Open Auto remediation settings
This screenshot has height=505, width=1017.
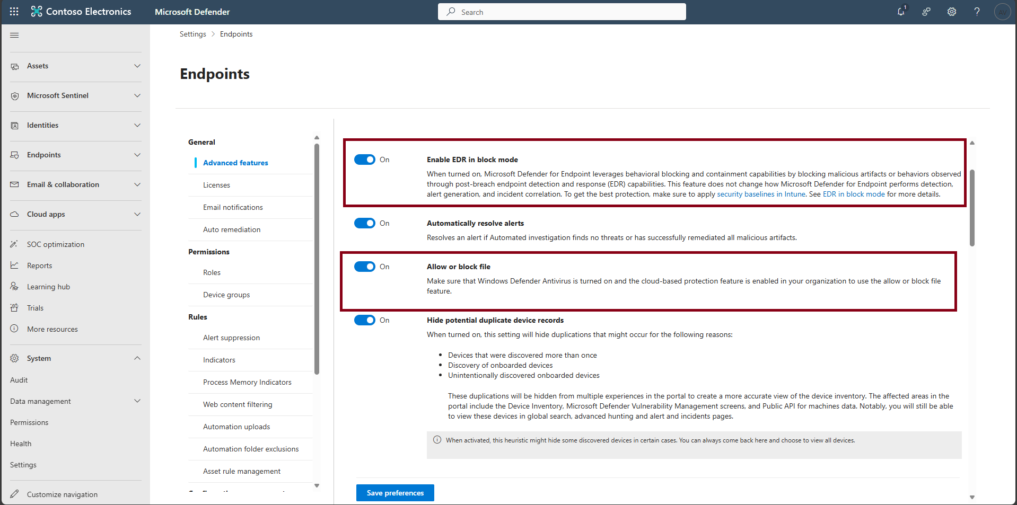coord(232,229)
